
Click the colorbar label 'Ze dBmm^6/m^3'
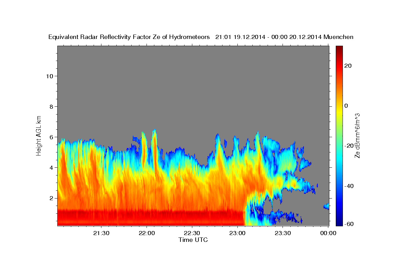pyautogui.click(x=357, y=136)
